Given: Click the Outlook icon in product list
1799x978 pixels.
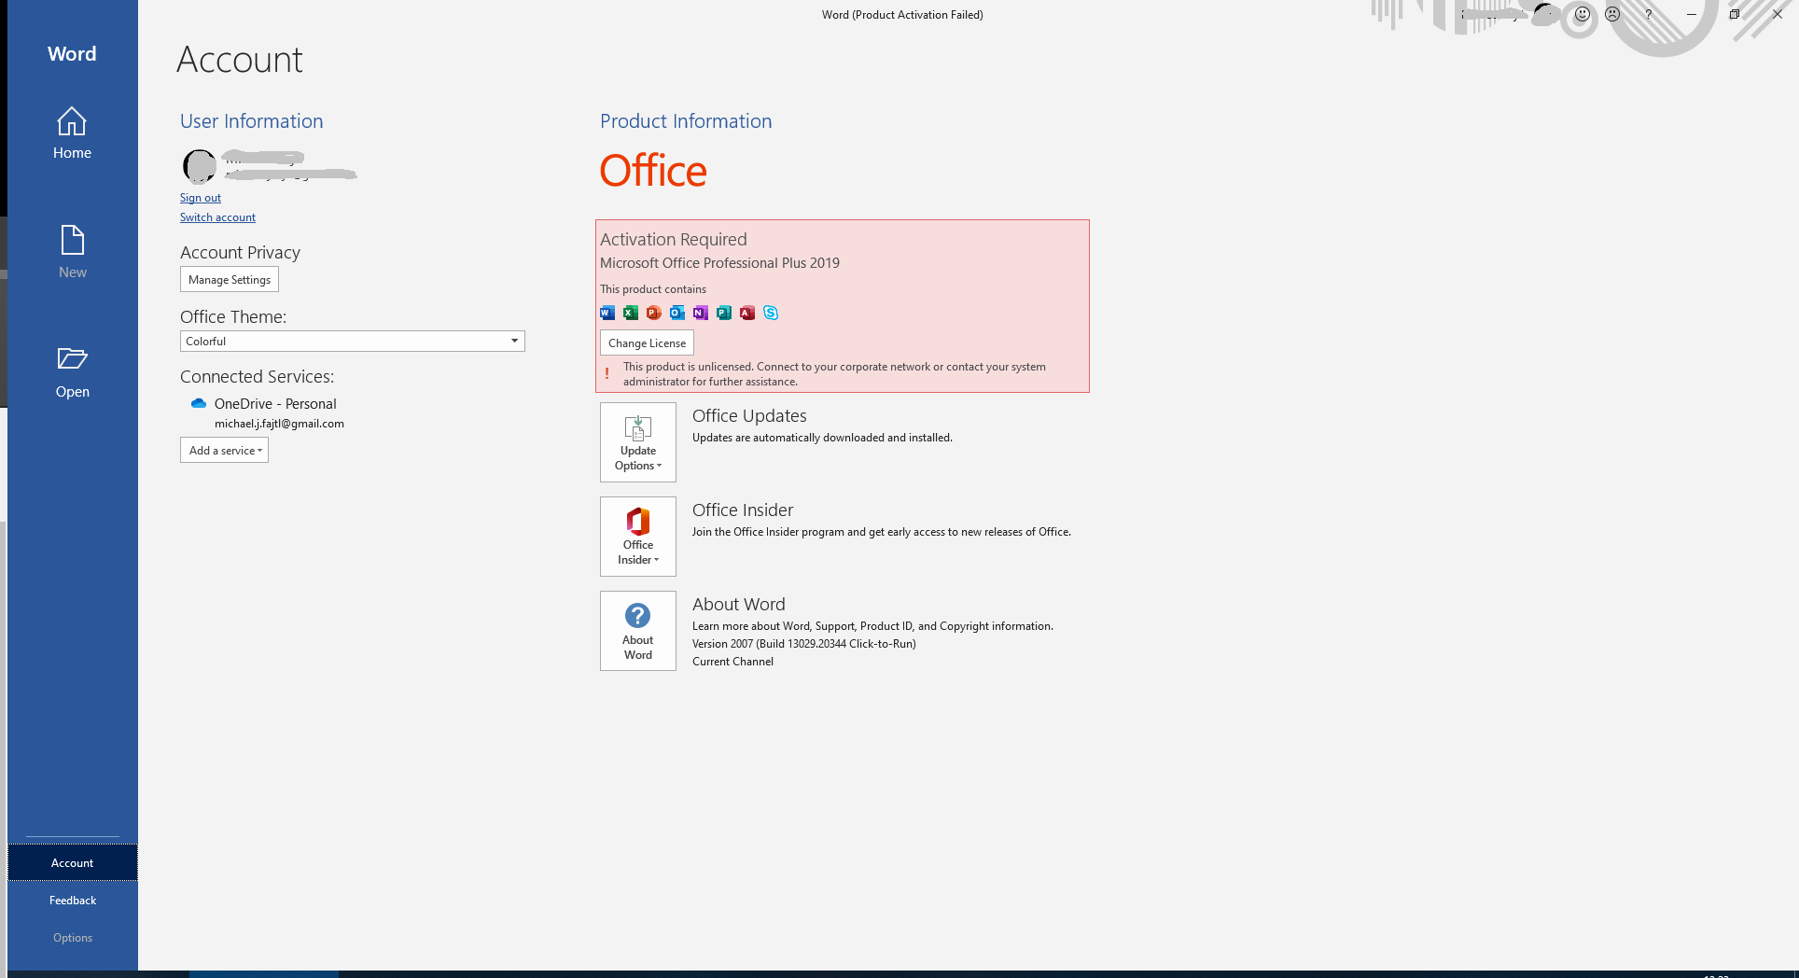Looking at the screenshot, I should coord(677,313).
